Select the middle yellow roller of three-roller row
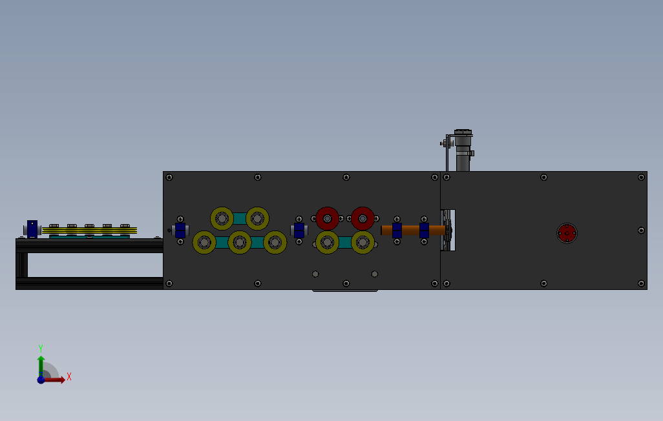The image size is (663, 421). pyautogui.click(x=240, y=242)
